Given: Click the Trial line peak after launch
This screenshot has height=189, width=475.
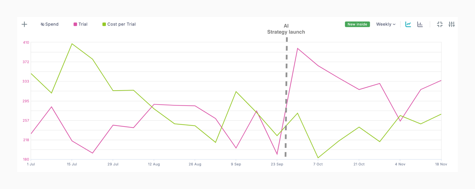Looking at the screenshot, I should (x=298, y=48).
